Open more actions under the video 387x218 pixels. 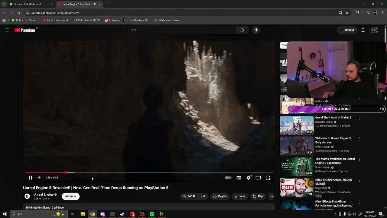[x=271, y=196]
